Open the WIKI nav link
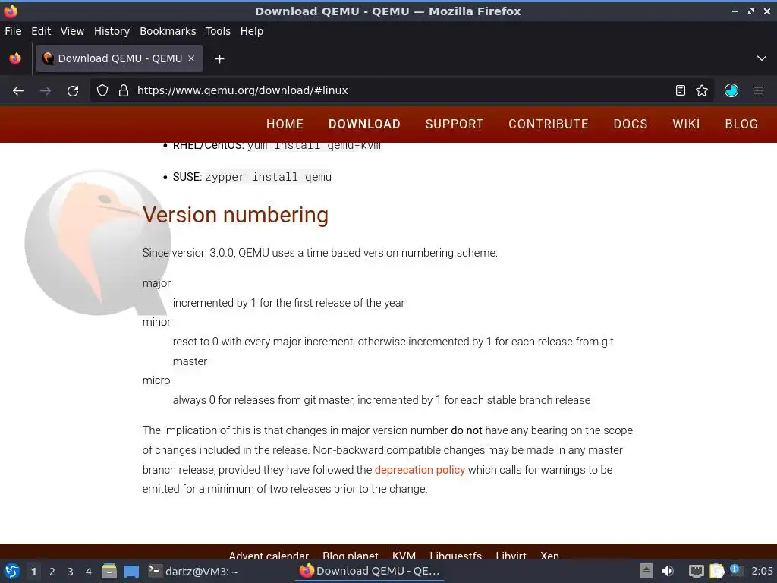The width and height of the screenshot is (777, 583). [x=686, y=124]
